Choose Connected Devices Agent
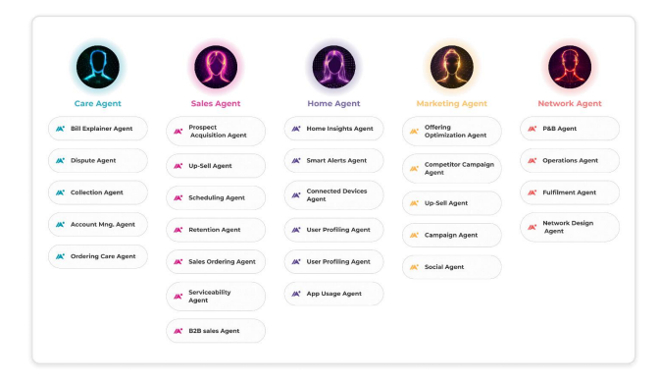This screenshot has width=660, height=383. pyautogui.click(x=333, y=195)
